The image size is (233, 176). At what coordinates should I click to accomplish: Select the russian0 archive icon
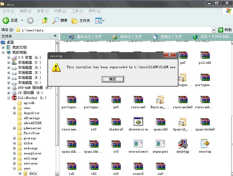point(138,100)
